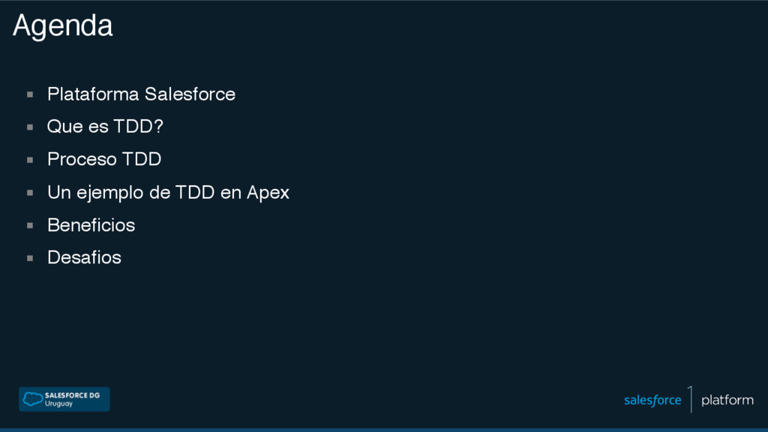The image size is (768, 432).
Task: Click the bullet before Un ejemplo de TDD
Action: pos(30,193)
